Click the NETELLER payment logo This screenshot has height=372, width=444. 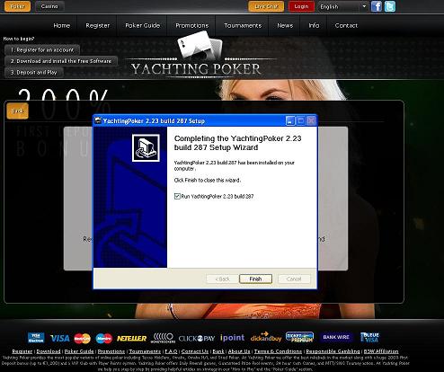131,339
